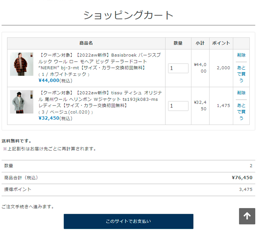Click the ショッピングカート page heading
Viewport: 257px width, 239px height.
(x=128, y=15)
